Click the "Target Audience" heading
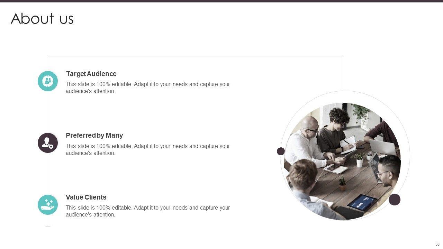This screenshot has width=443, height=249. coord(91,74)
